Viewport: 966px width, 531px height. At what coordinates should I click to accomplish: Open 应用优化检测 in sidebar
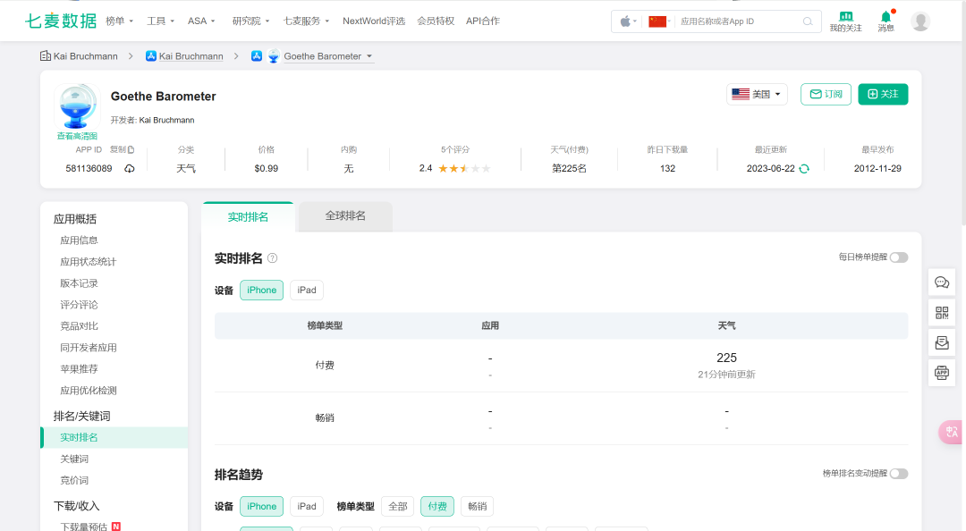[88, 391]
